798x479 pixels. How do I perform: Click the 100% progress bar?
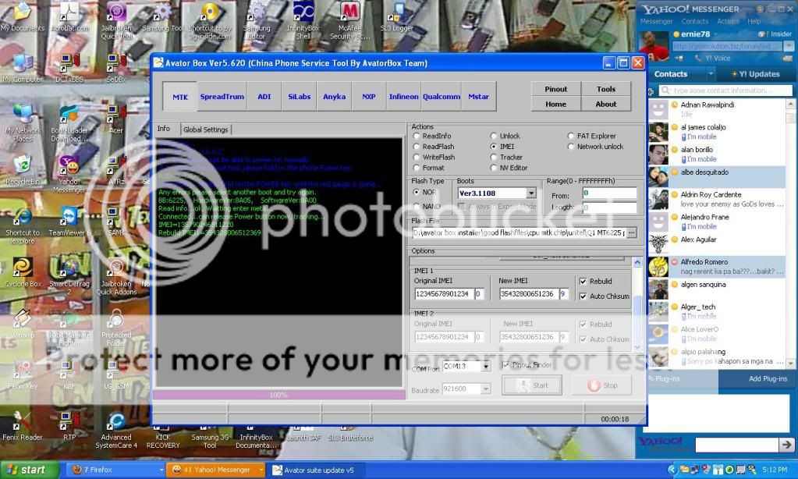pos(278,396)
